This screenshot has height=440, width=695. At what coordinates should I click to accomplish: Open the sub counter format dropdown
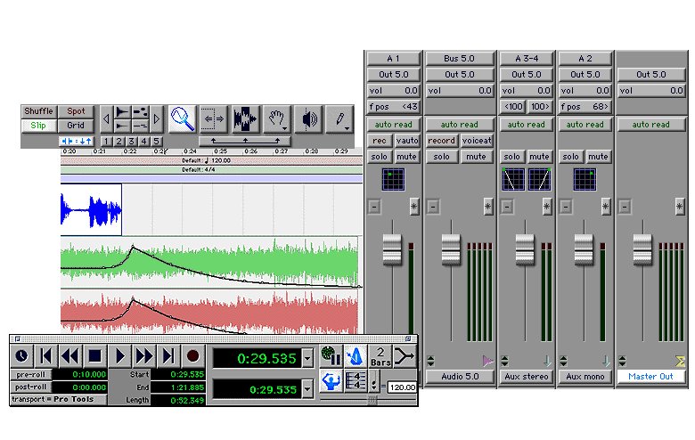click(307, 389)
